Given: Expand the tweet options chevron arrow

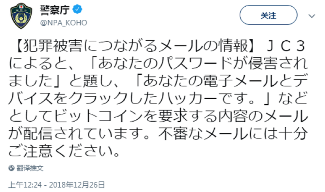Looking at the screenshot, I should point(312,16).
